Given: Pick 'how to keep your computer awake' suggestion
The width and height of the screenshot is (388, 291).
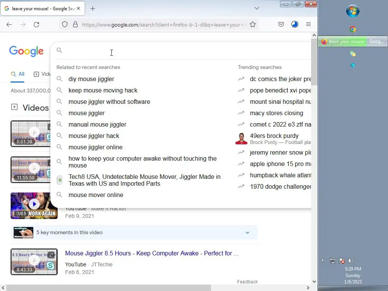Looking at the screenshot, I should click(143, 162).
